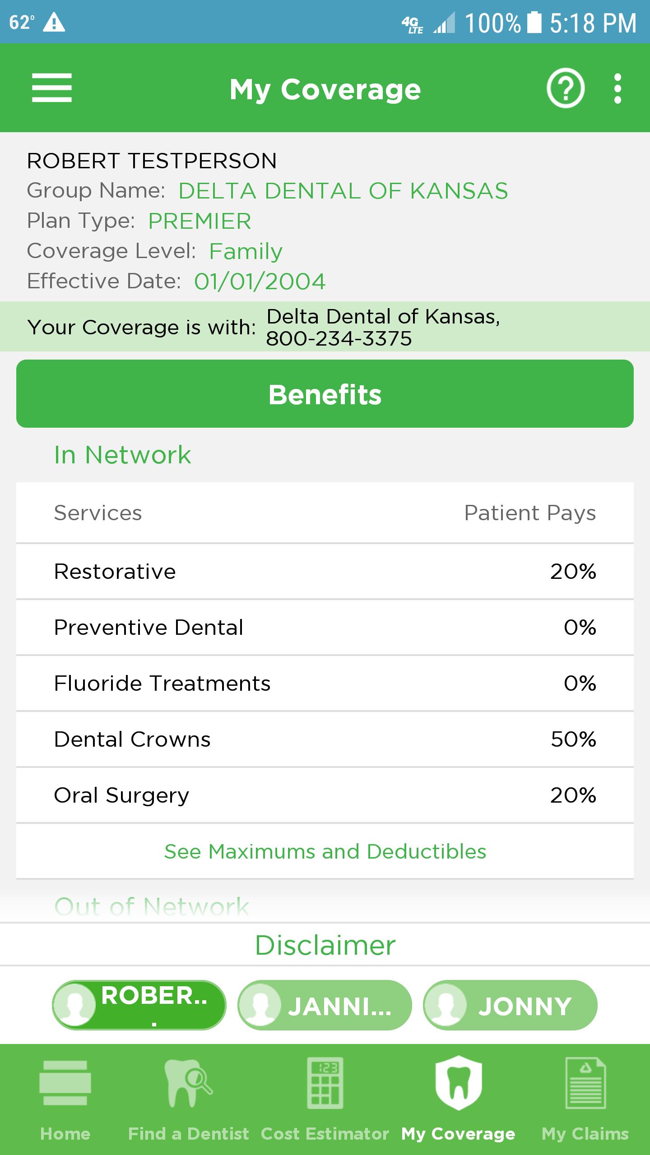Switch to family member JANNI chip

point(325,1005)
